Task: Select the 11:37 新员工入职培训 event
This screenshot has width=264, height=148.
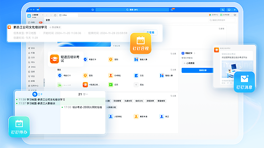Action: [35, 103]
